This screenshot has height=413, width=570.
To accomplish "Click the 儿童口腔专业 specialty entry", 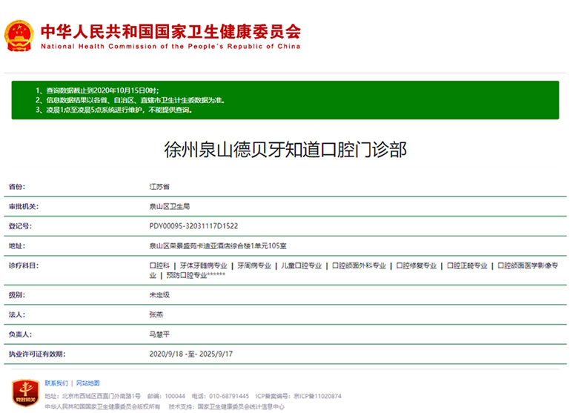I will coord(302,265).
